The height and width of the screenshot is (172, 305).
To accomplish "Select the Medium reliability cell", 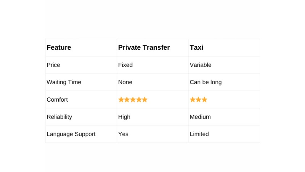I will pyautogui.click(x=200, y=117).
